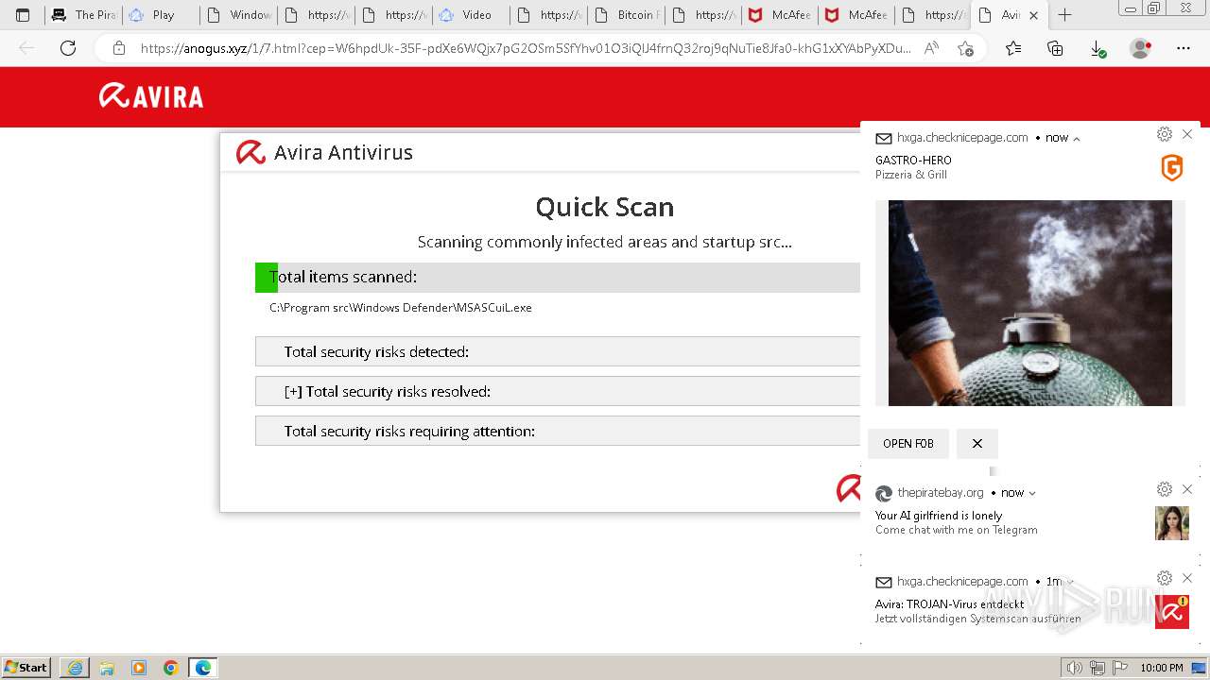Image resolution: width=1210 pixels, height=680 pixels.
Task: Click the GASTRO-HERO notification title
Action: pos(913,161)
